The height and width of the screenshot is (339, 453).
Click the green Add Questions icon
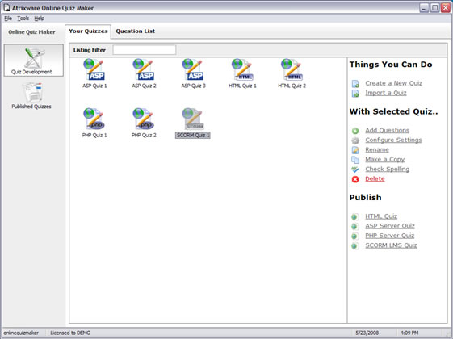(x=355, y=131)
